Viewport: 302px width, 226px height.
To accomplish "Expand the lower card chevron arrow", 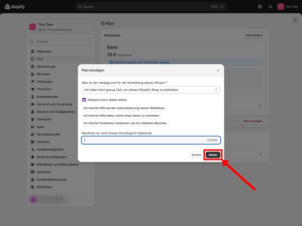I will coord(260,154).
